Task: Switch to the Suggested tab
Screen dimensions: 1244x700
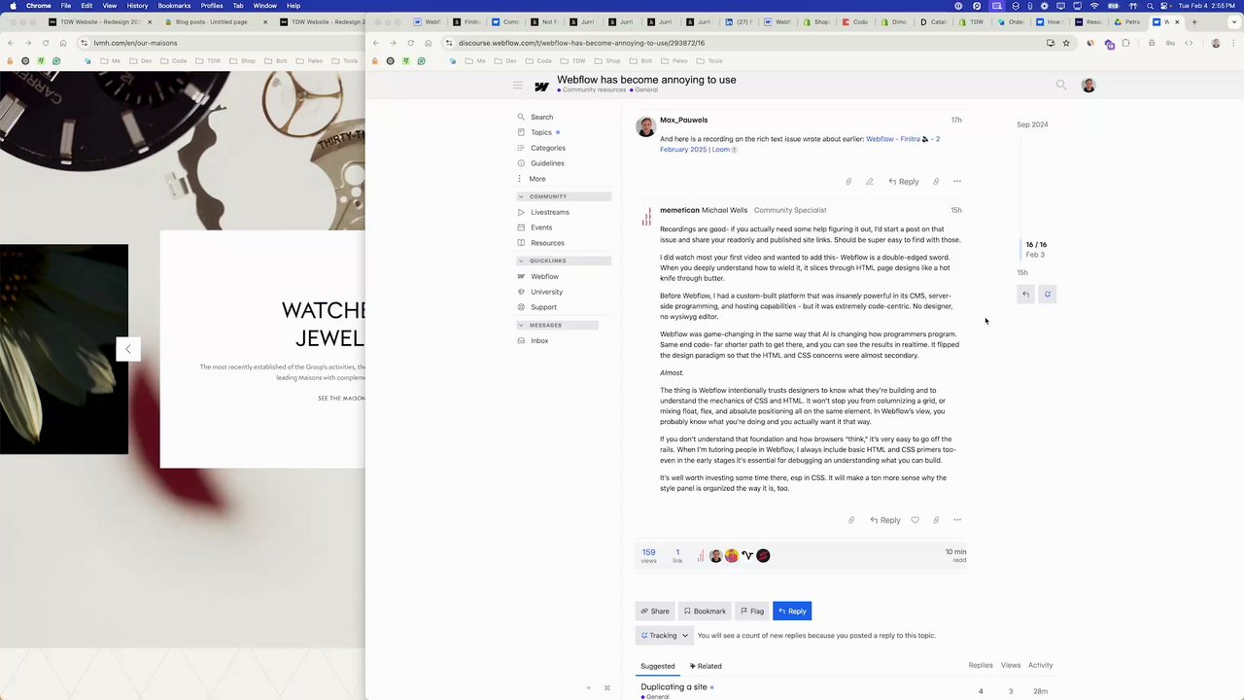Action: coord(657,666)
